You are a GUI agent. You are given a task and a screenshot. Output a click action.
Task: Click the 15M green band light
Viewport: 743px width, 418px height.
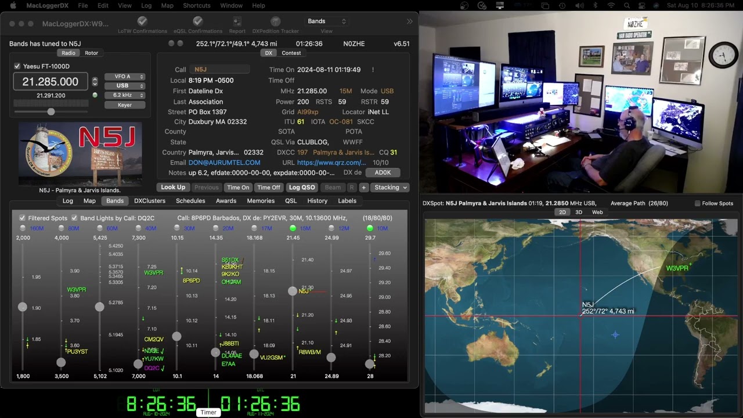293,228
